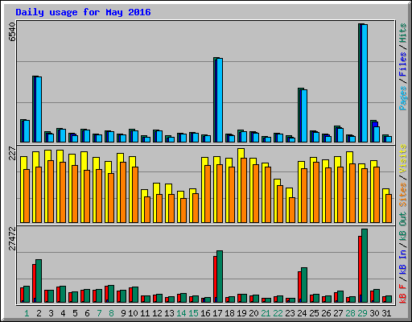Image resolution: width=412 pixels, height=322 pixels.
Task: Select day label 13 on the x-axis
Action: pyautogui.click(x=169, y=313)
